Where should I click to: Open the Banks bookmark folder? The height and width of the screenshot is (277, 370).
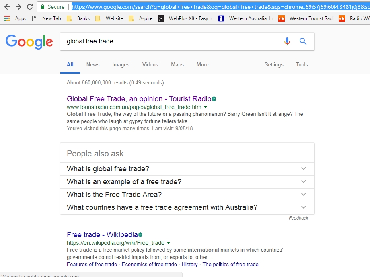(78, 18)
